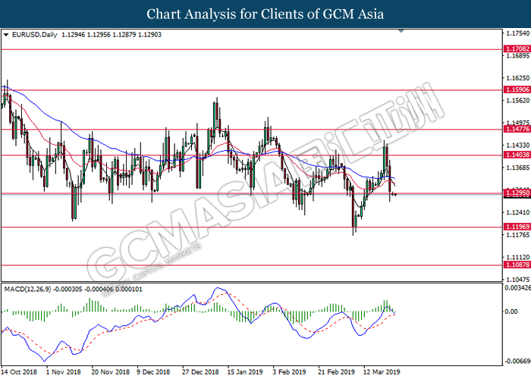Click the 1.12410 price axis value

(x=517, y=212)
